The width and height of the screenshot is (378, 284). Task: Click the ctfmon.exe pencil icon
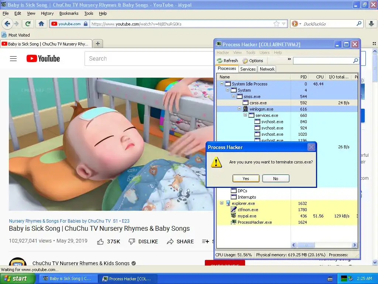(x=234, y=210)
